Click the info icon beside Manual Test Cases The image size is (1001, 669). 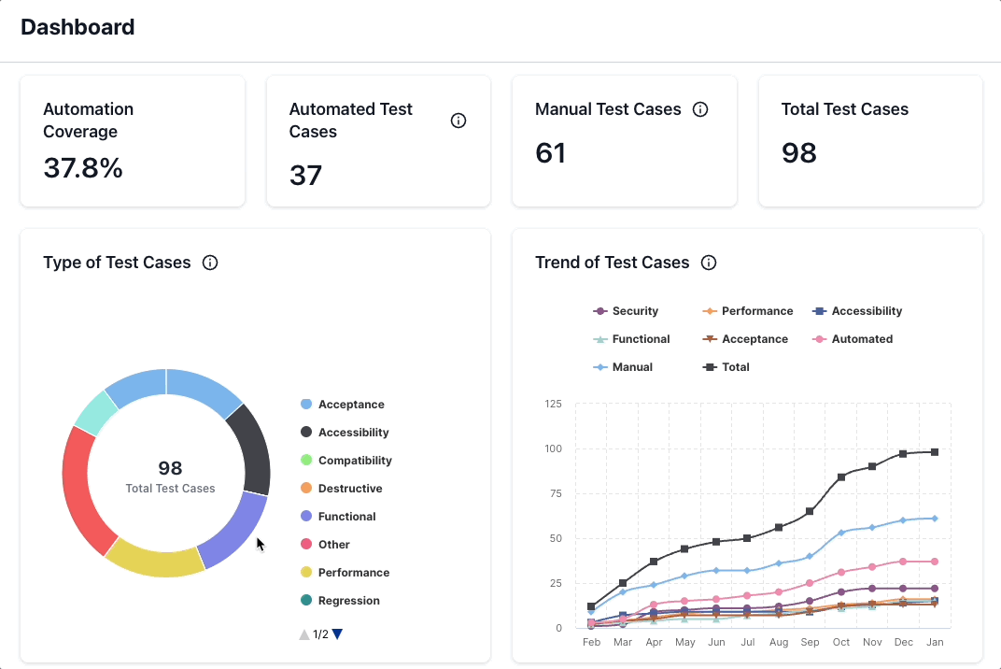point(700,109)
